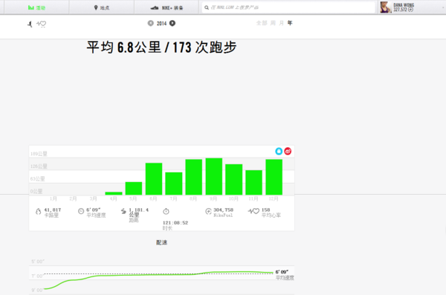This screenshot has width=446, height=295.
Task: Switch view to 月 (month)
Action: (x=281, y=23)
